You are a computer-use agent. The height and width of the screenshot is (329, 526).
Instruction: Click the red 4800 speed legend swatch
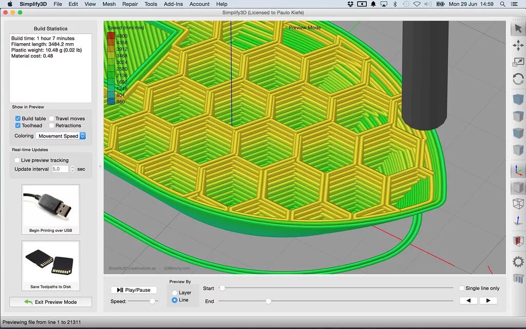pos(111,35)
